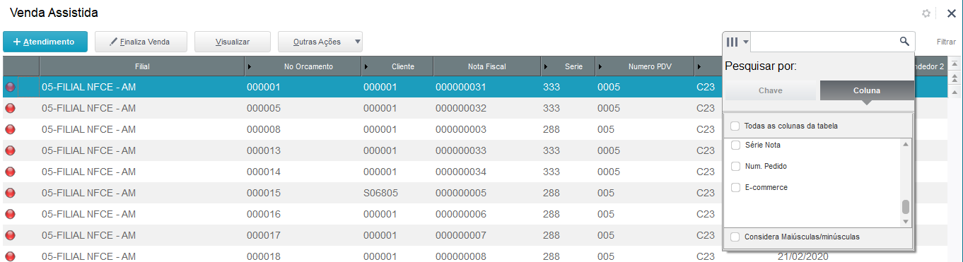Screen dimensions: 963x262
Task: Click nota fiscal 000000033
Action: coord(461,150)
